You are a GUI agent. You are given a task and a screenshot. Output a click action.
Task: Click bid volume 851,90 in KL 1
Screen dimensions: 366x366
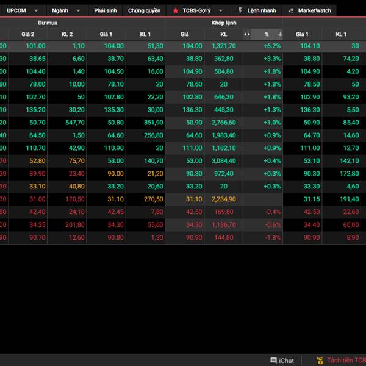click(153, 123)
